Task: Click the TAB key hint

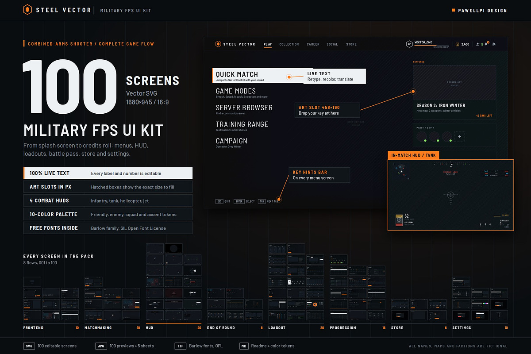Action: [x=262, y=201]
